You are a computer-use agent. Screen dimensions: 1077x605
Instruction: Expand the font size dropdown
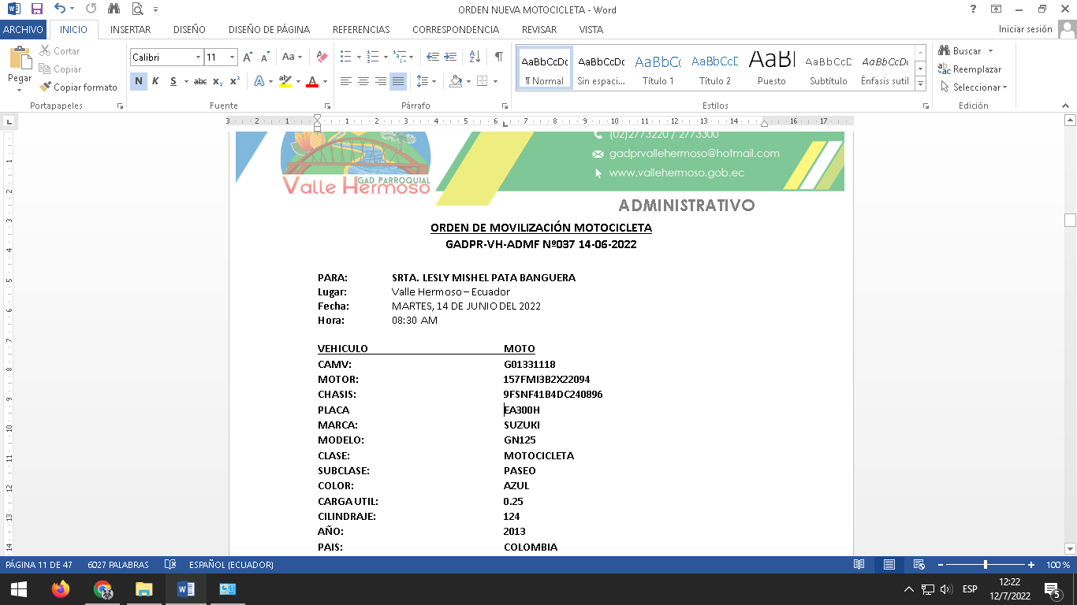coord(232,58)
